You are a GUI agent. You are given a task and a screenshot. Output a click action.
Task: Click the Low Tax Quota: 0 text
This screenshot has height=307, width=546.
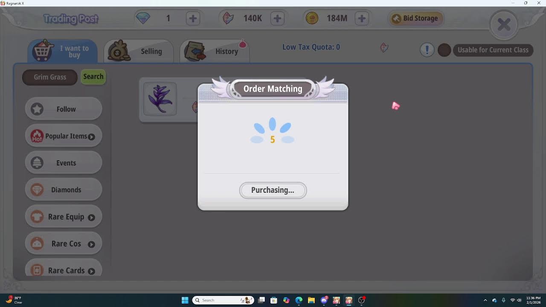(x=311, y=47)
